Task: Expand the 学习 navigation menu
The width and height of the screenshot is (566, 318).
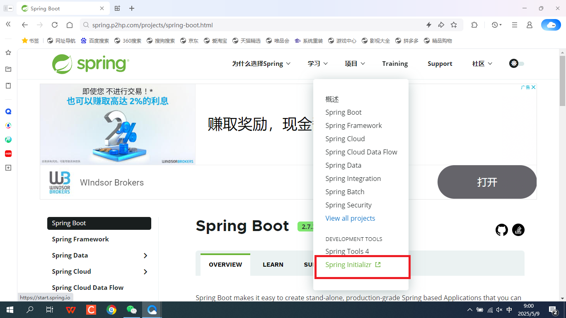Action: pos(318,63)
